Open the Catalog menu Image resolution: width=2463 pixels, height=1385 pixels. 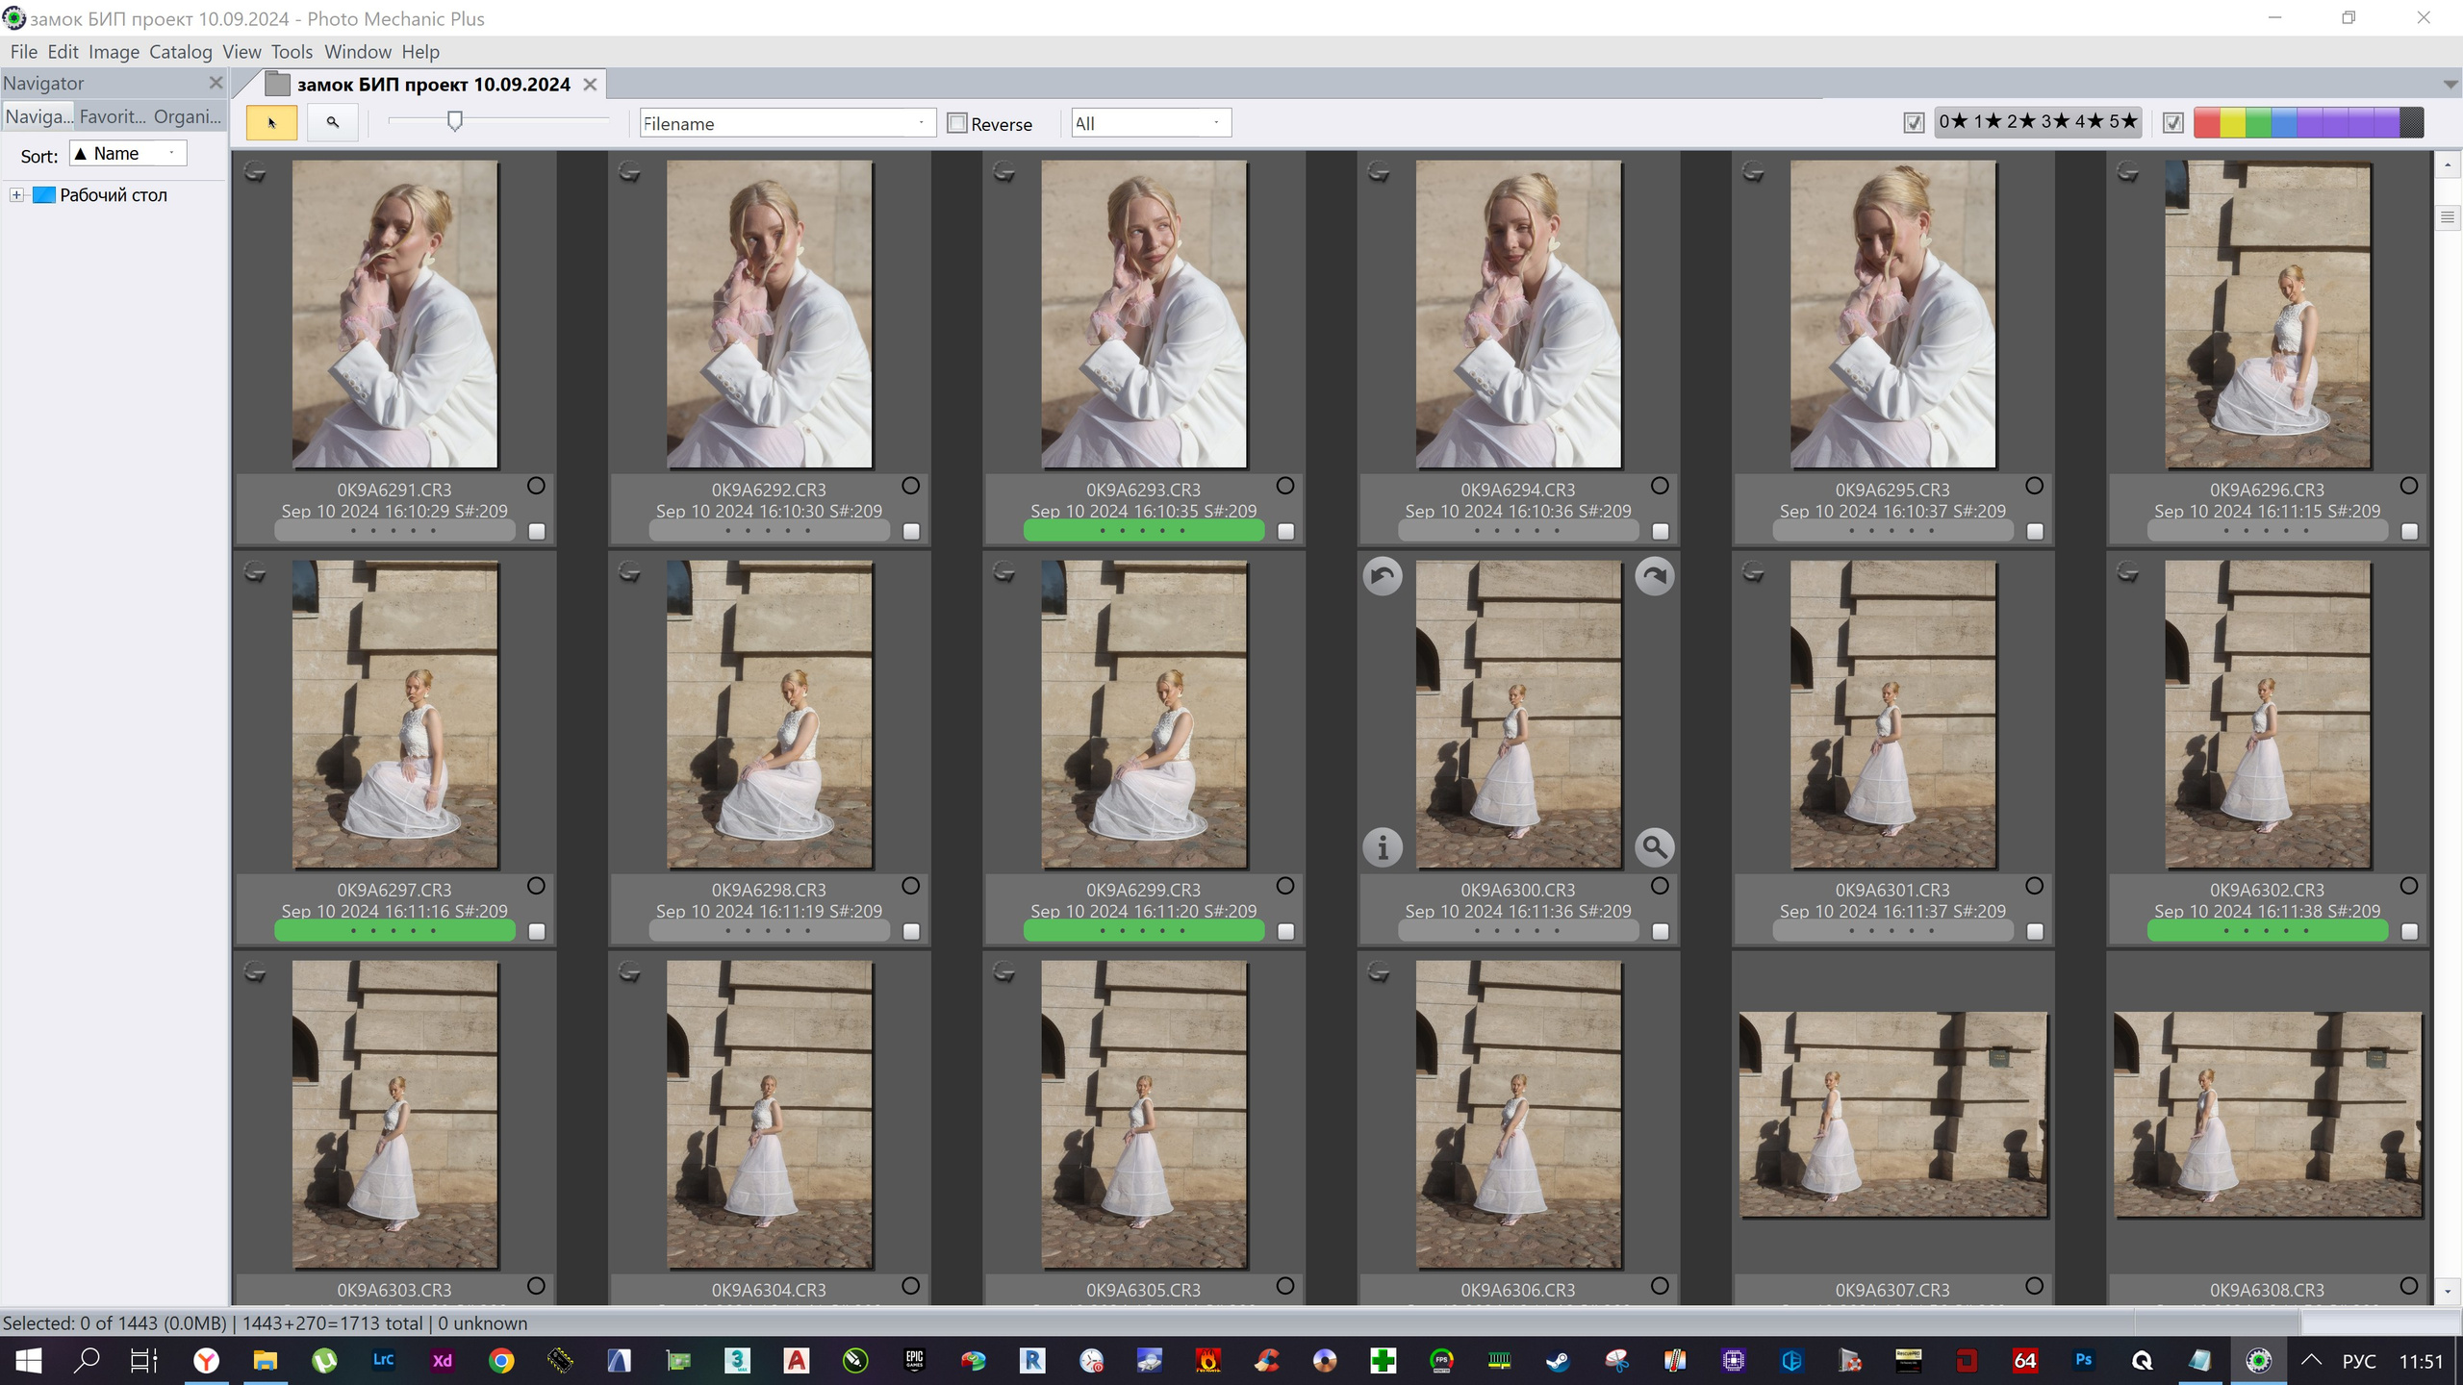pyautogui.click(x=180, y=52)
